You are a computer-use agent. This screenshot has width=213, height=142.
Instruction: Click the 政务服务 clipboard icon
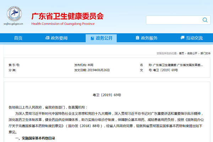click(137, 38)
